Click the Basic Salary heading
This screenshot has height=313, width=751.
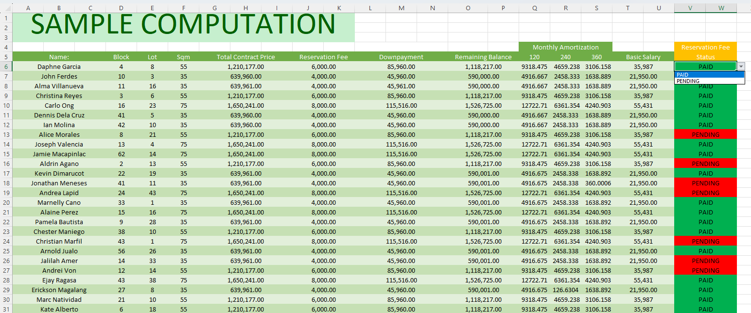pyautogui.click(x=643, y=57)
